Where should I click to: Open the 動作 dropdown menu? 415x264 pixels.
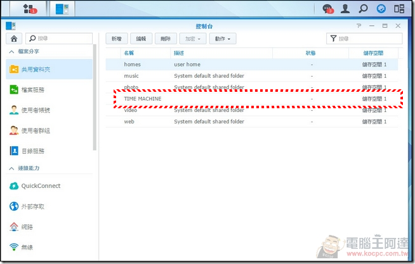(223, 39)
